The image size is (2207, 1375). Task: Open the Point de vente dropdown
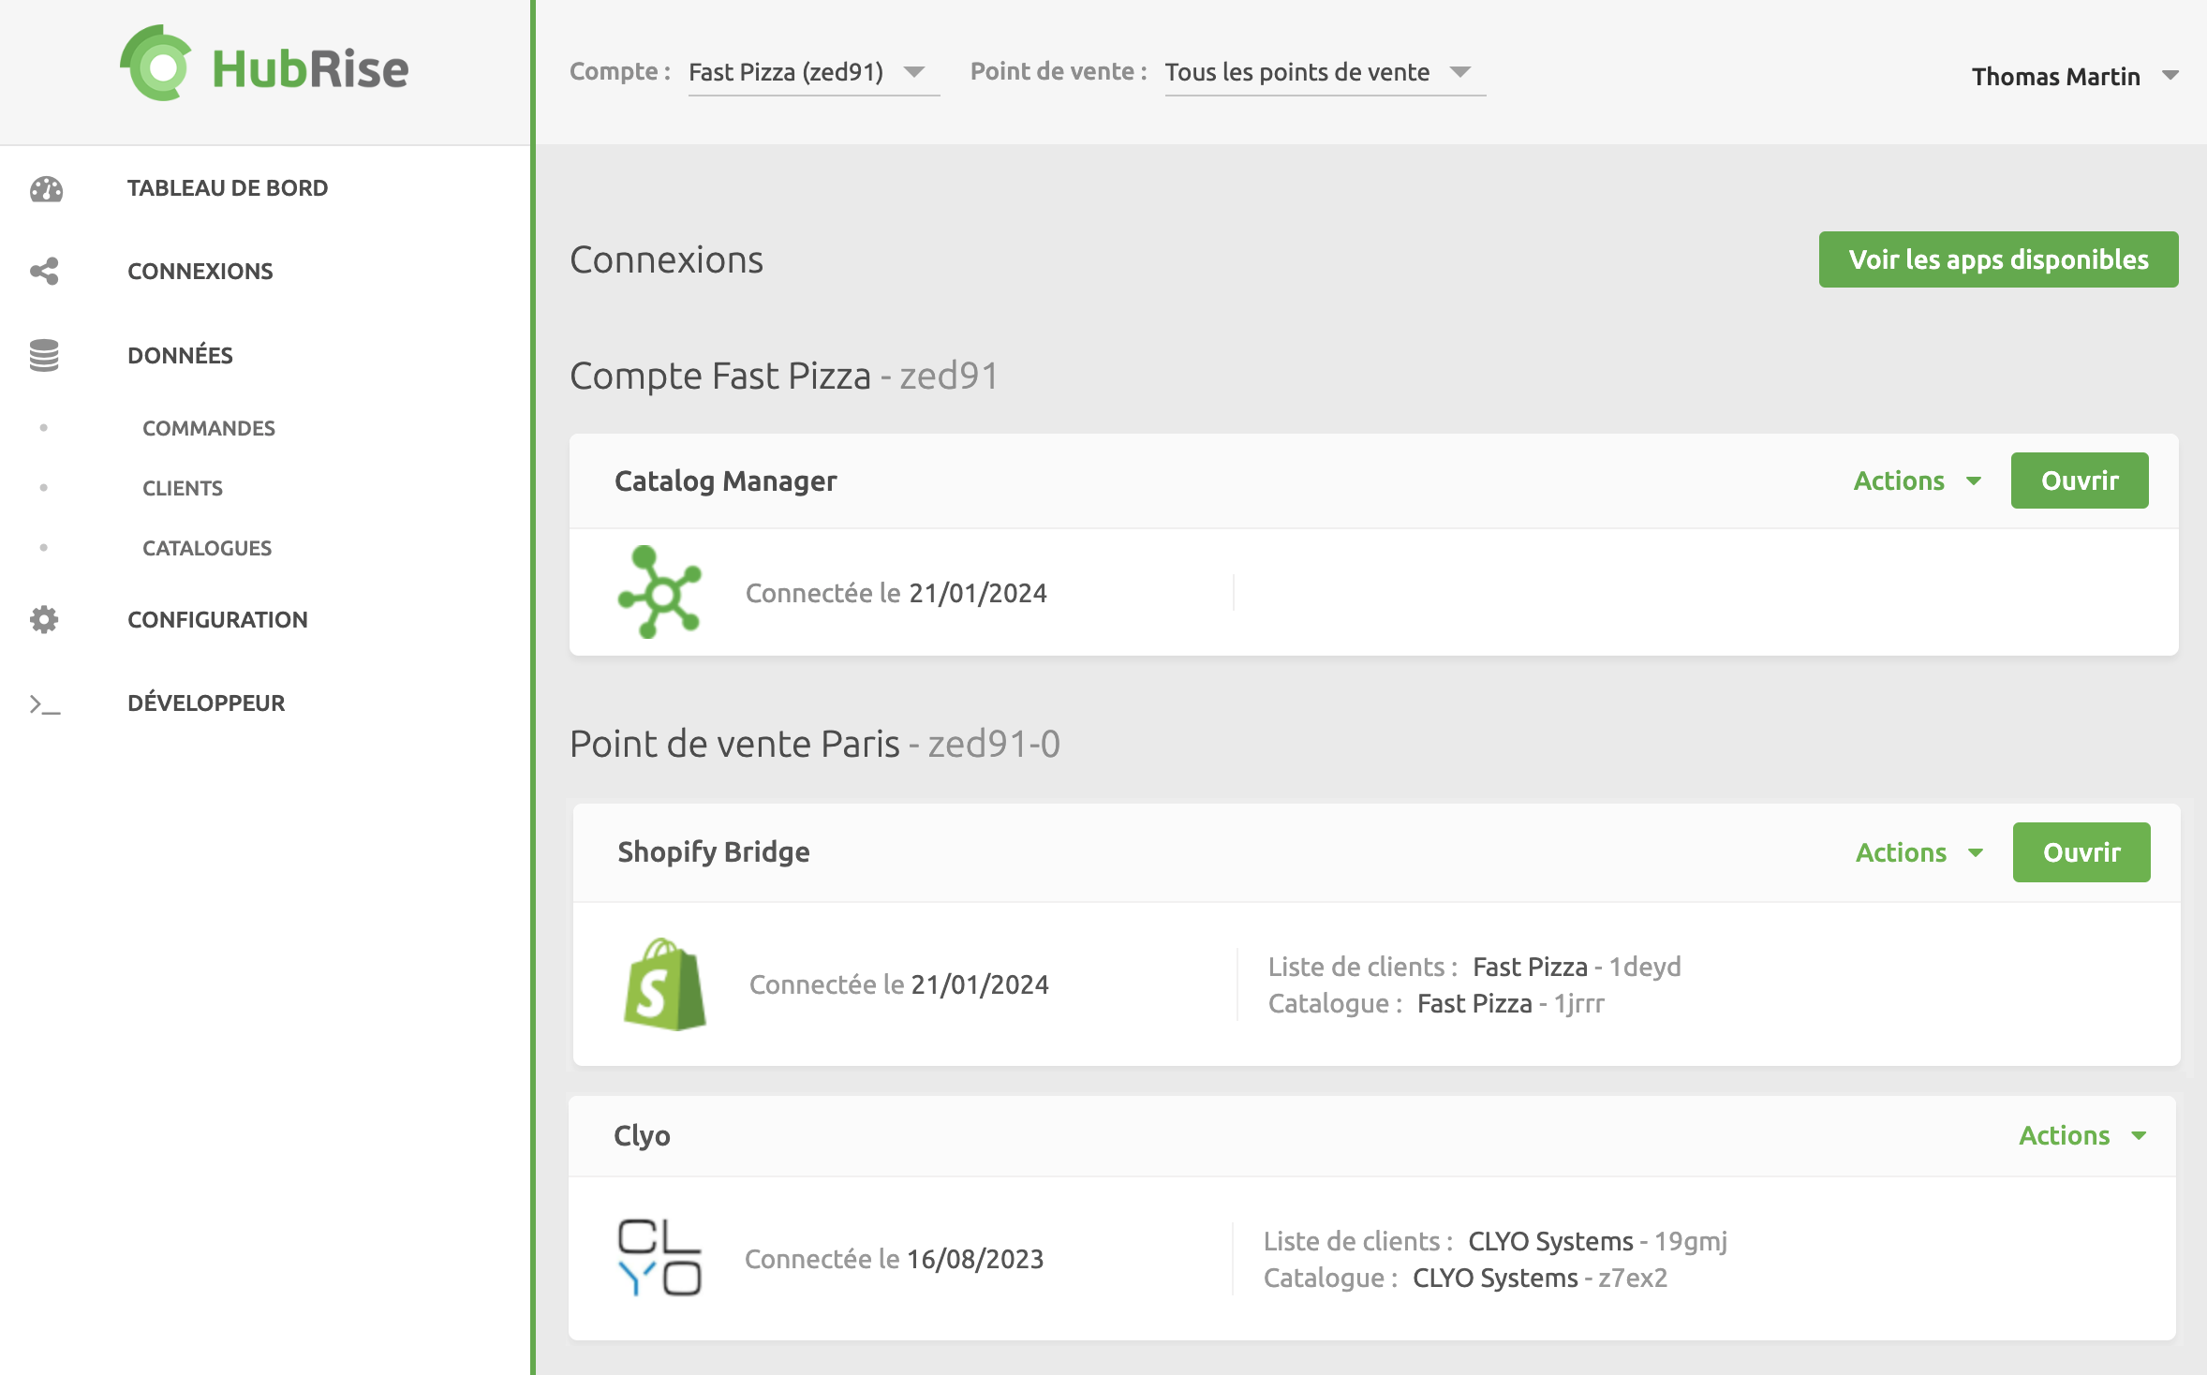[x=1325, y=72]
